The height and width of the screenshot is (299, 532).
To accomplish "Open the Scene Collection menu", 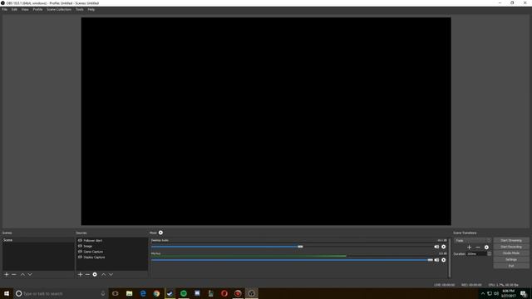I will [59, 9].
